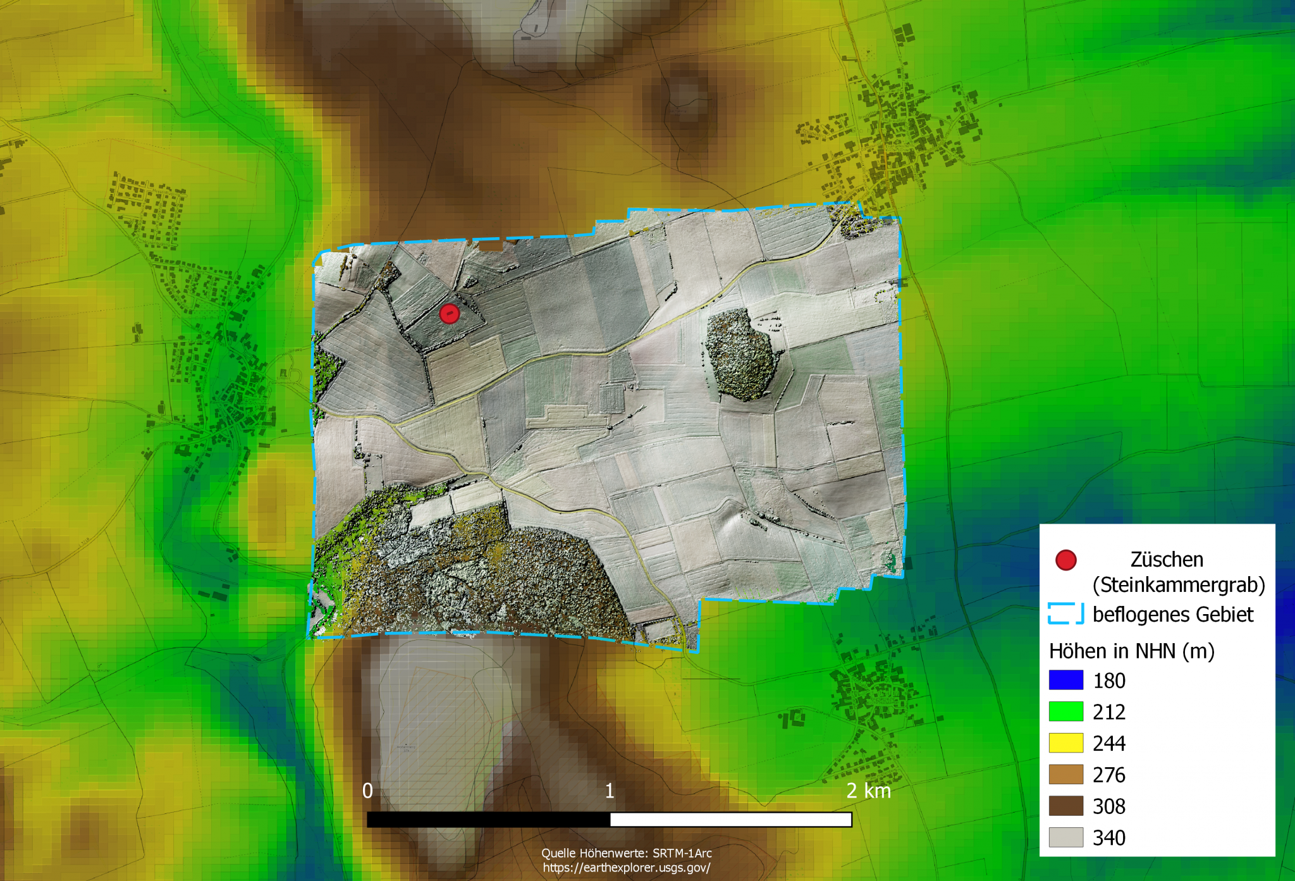1295x881 pixels.
Task: Click the "244" elevation value
Action: [x=1109, y=743]
